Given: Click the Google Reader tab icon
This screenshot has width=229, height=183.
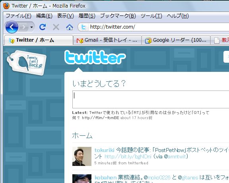Looking at the screenshot, I should (x=148, y=40).
